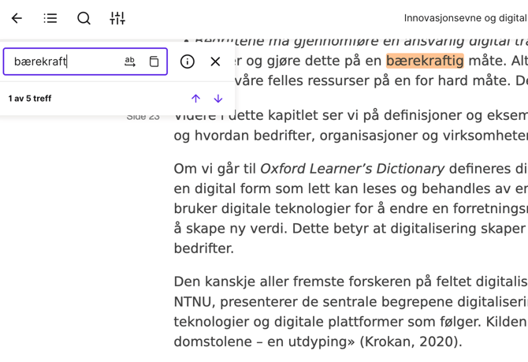This screenshot has width=528, height=362.
Task: Jump to next search hit arrow
Action: [x=218, y=99]
